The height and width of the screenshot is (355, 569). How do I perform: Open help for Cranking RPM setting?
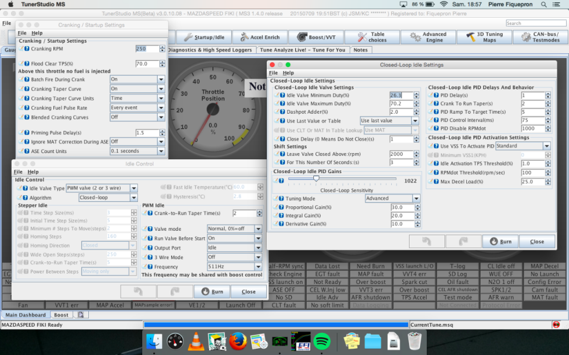pyautogui.click(x=27, y=49)
